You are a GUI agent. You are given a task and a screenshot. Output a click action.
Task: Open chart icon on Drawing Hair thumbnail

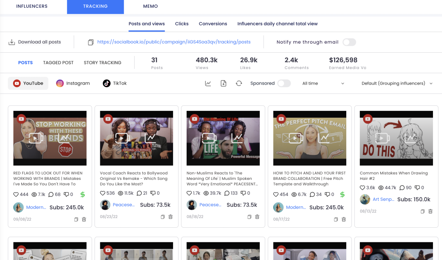tap(411, 138)
